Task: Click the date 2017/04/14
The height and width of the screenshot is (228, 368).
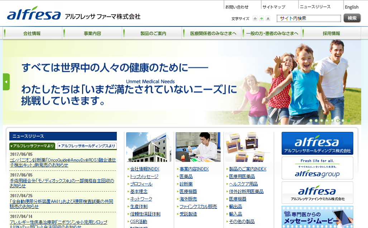Action: point(21,217)
